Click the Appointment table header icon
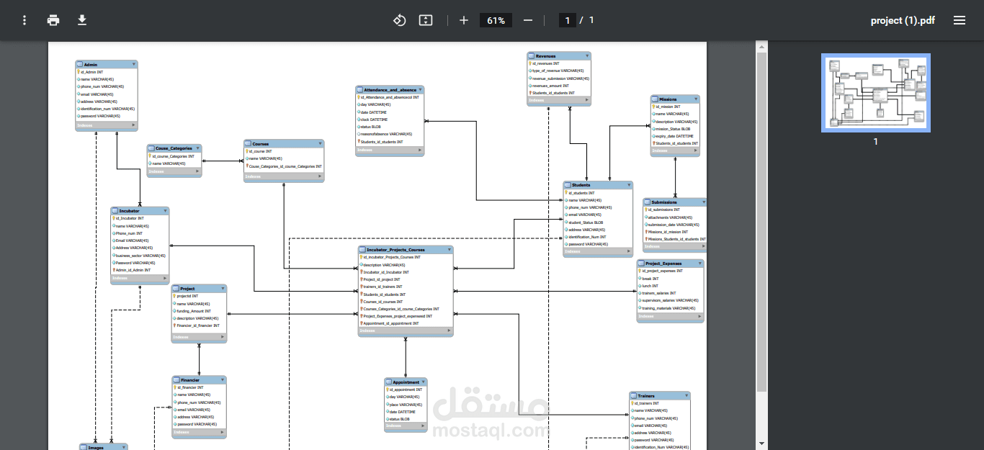This screenshot has height=450, width=984. click(x=389, y=382)
